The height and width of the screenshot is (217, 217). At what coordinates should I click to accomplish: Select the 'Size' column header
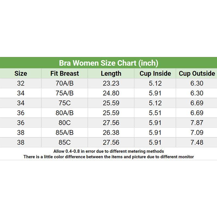(x=21, y=74)
